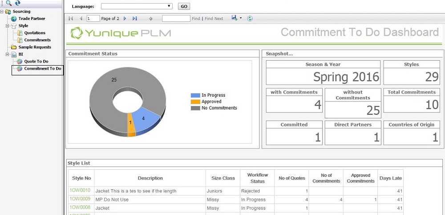Open the Language dropdown
Viewport: 445px width, 215px height.
137,6
